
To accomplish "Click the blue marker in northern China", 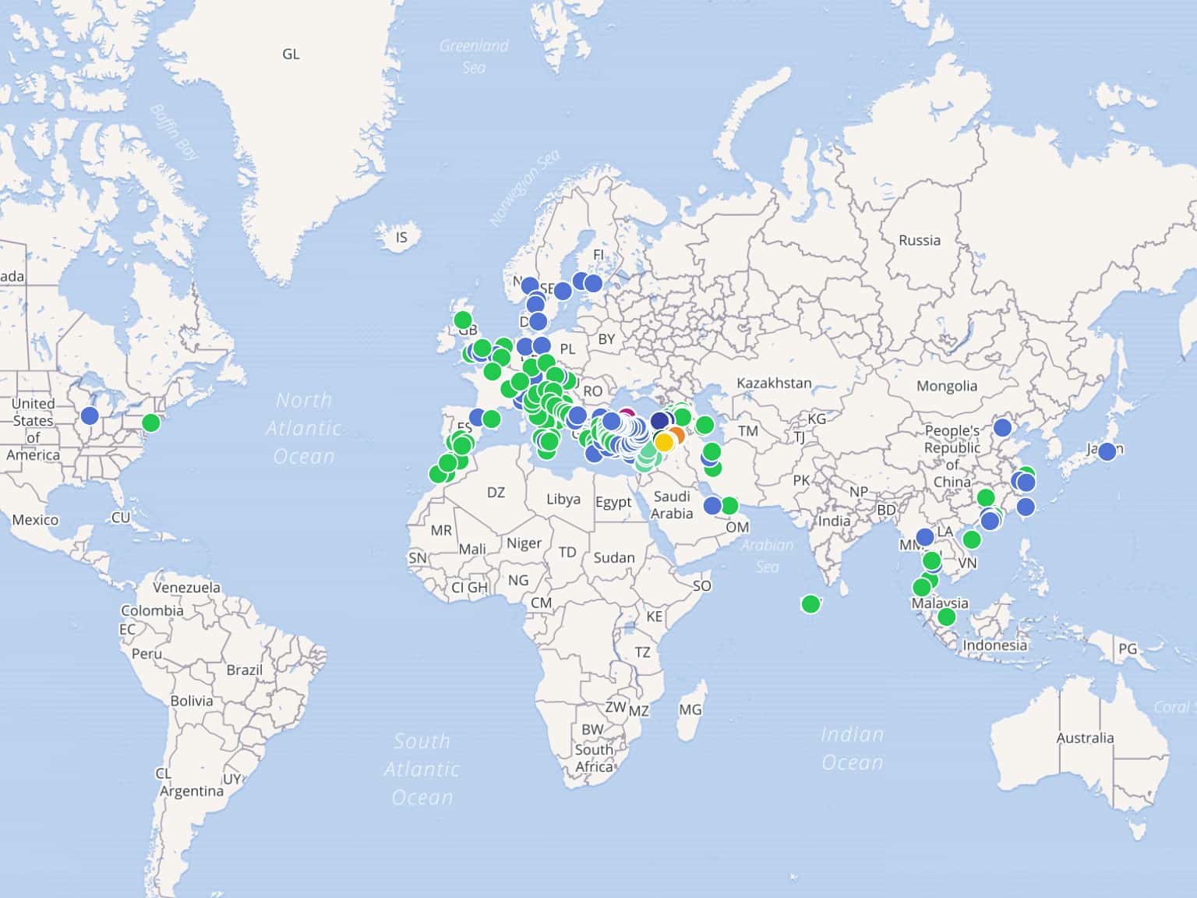I will (x=1002, y=428).
